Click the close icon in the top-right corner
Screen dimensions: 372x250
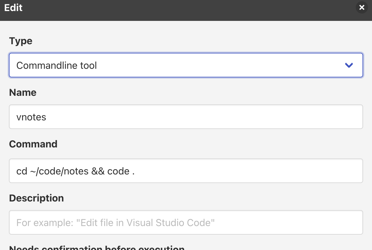[362, 7]
